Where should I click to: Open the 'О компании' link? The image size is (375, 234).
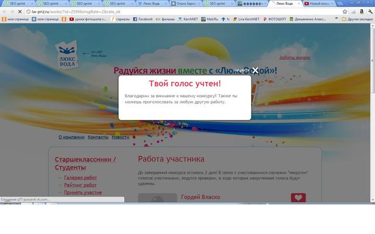71,137
